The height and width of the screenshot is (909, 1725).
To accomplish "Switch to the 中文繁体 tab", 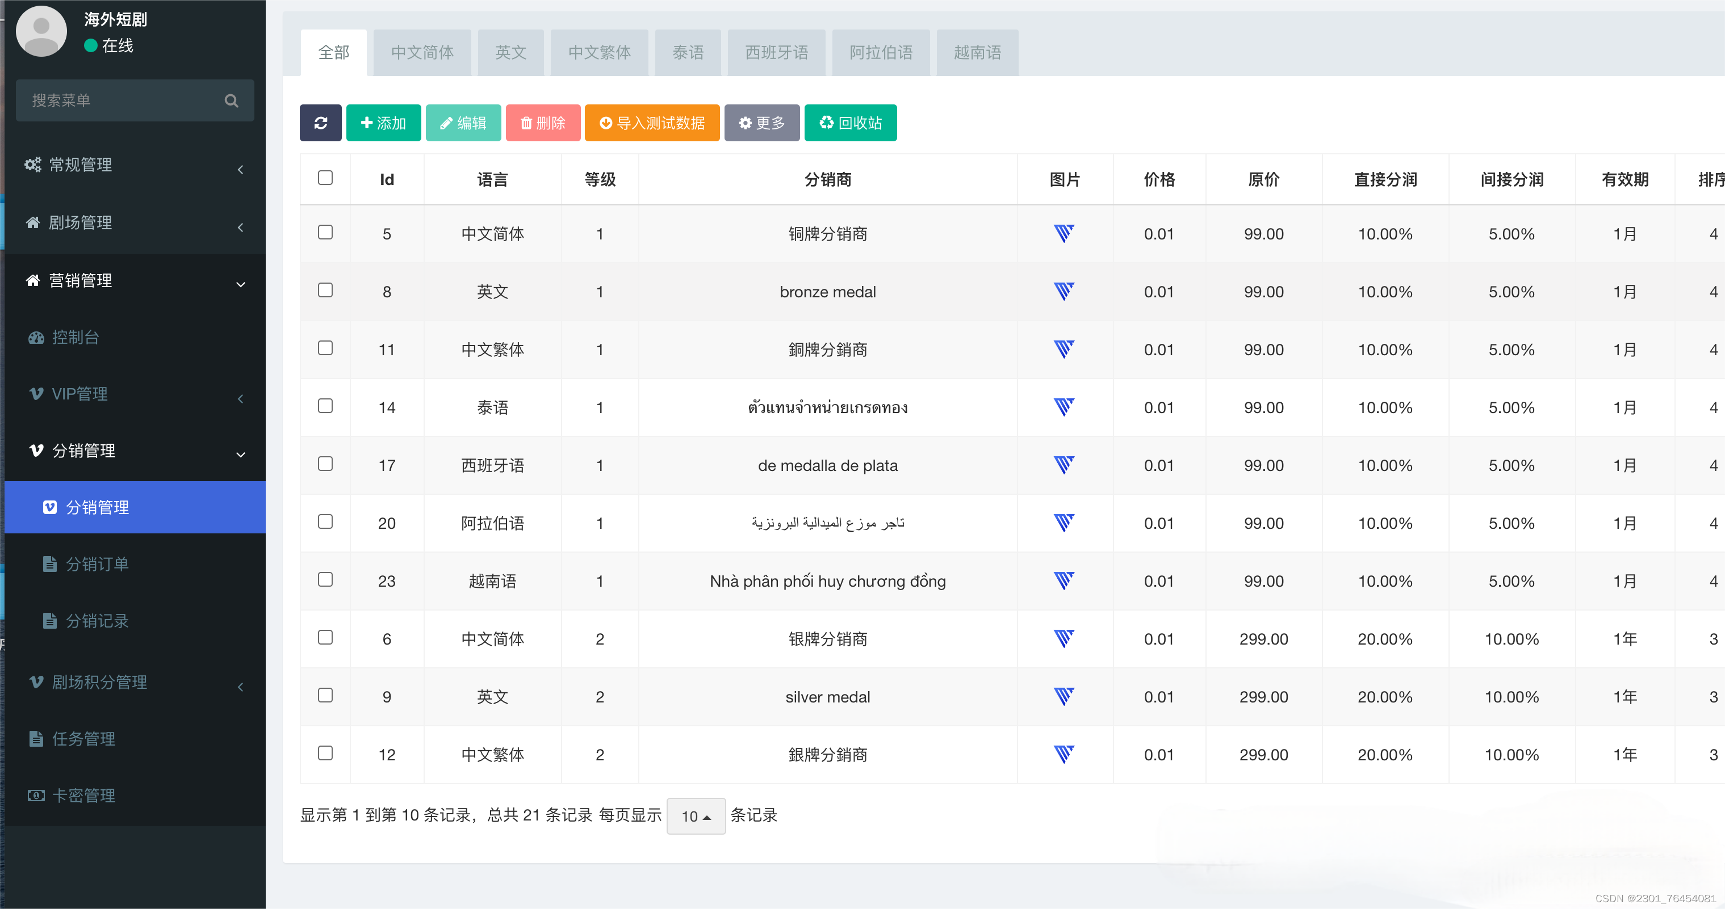I will 600,53.
